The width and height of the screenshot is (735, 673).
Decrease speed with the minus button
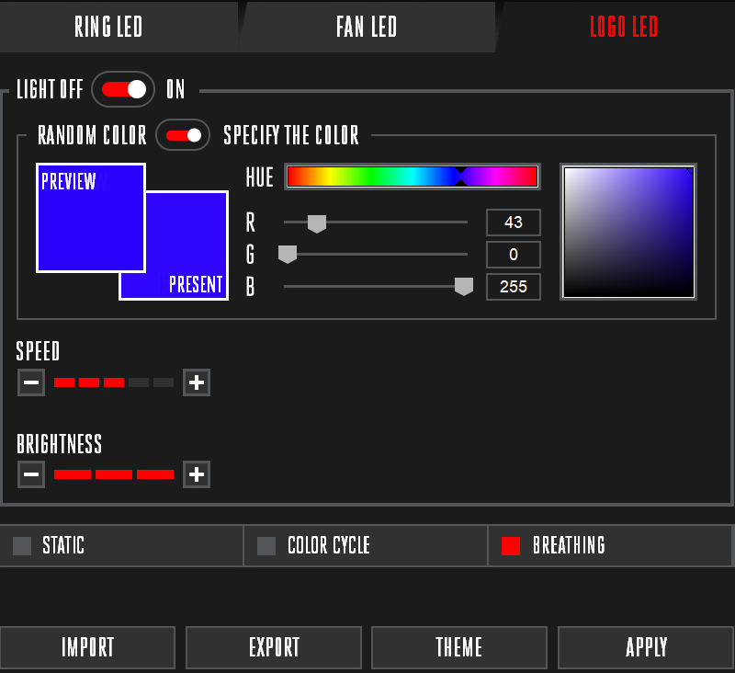pos(31,382)
